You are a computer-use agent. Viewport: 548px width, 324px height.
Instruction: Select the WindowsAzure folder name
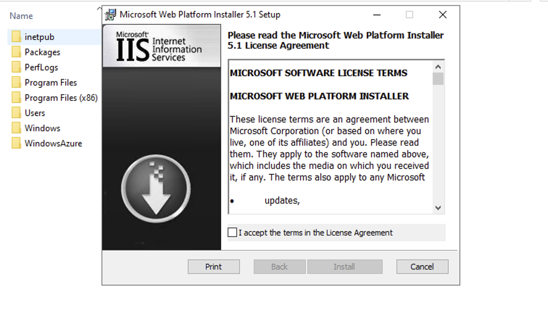[53, 144]
